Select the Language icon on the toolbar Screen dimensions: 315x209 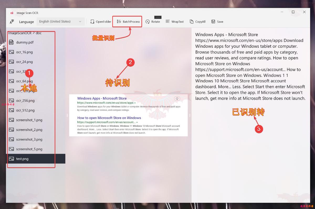tap(12, 22)
